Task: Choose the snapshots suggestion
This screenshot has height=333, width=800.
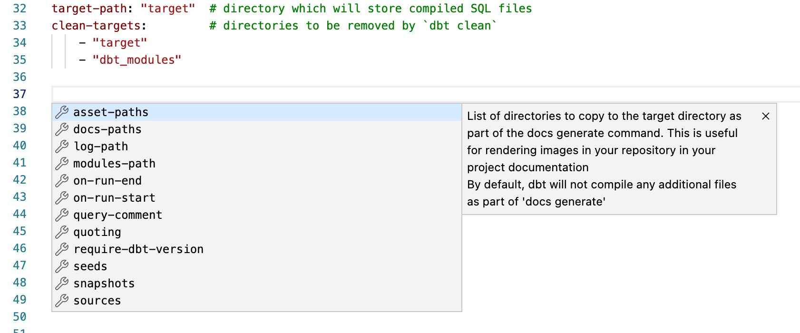Action: tap(257, 284)
